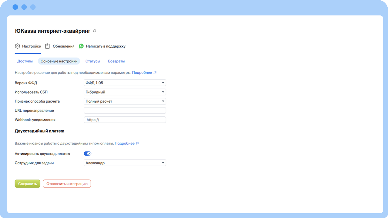
Task: Click the Использовать СБП label
Action: [32, 92]
